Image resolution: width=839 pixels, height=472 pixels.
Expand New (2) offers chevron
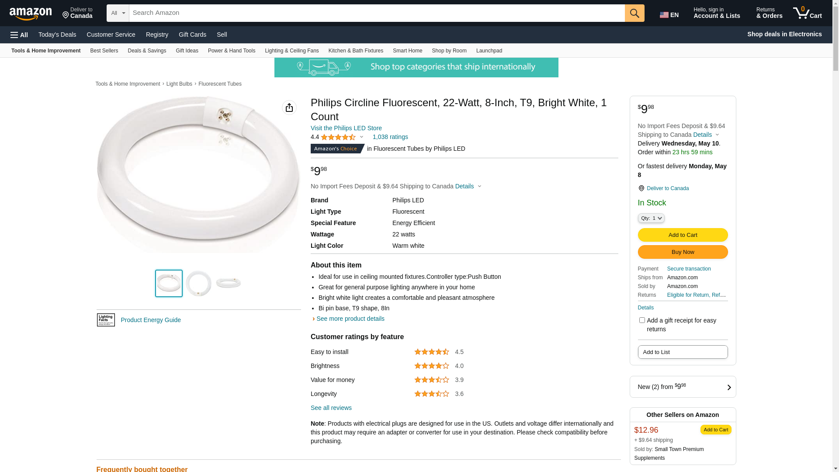coord(729,387)
